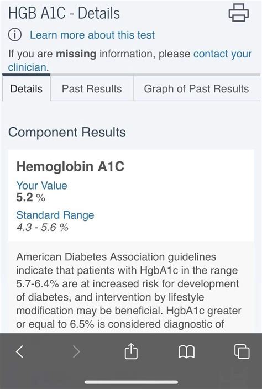Switch to the Past Results tab

pos(92,88)
